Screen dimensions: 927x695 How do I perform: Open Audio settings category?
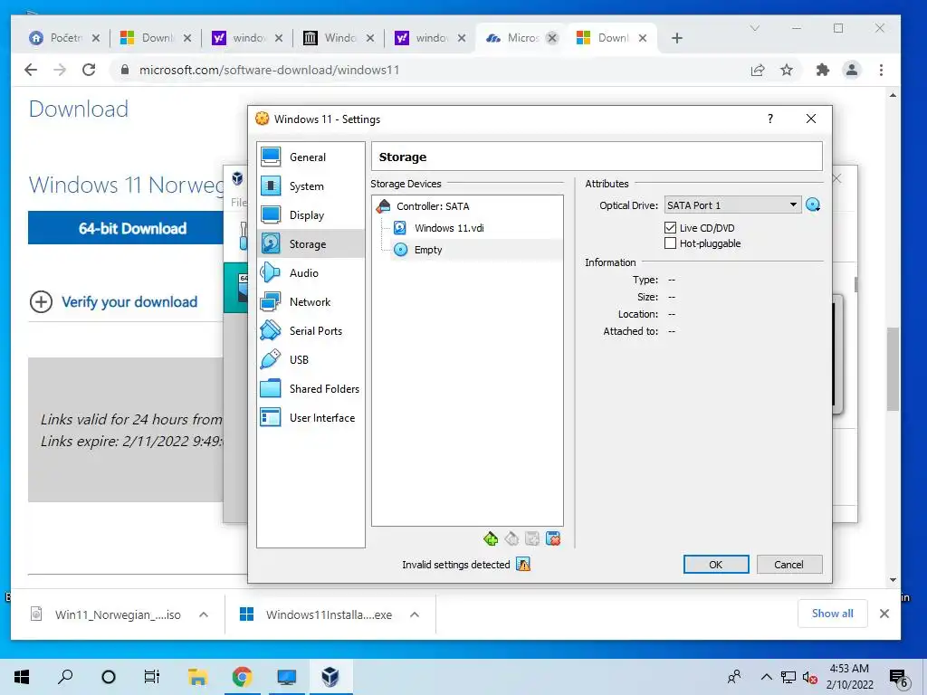tap(311, 273)
